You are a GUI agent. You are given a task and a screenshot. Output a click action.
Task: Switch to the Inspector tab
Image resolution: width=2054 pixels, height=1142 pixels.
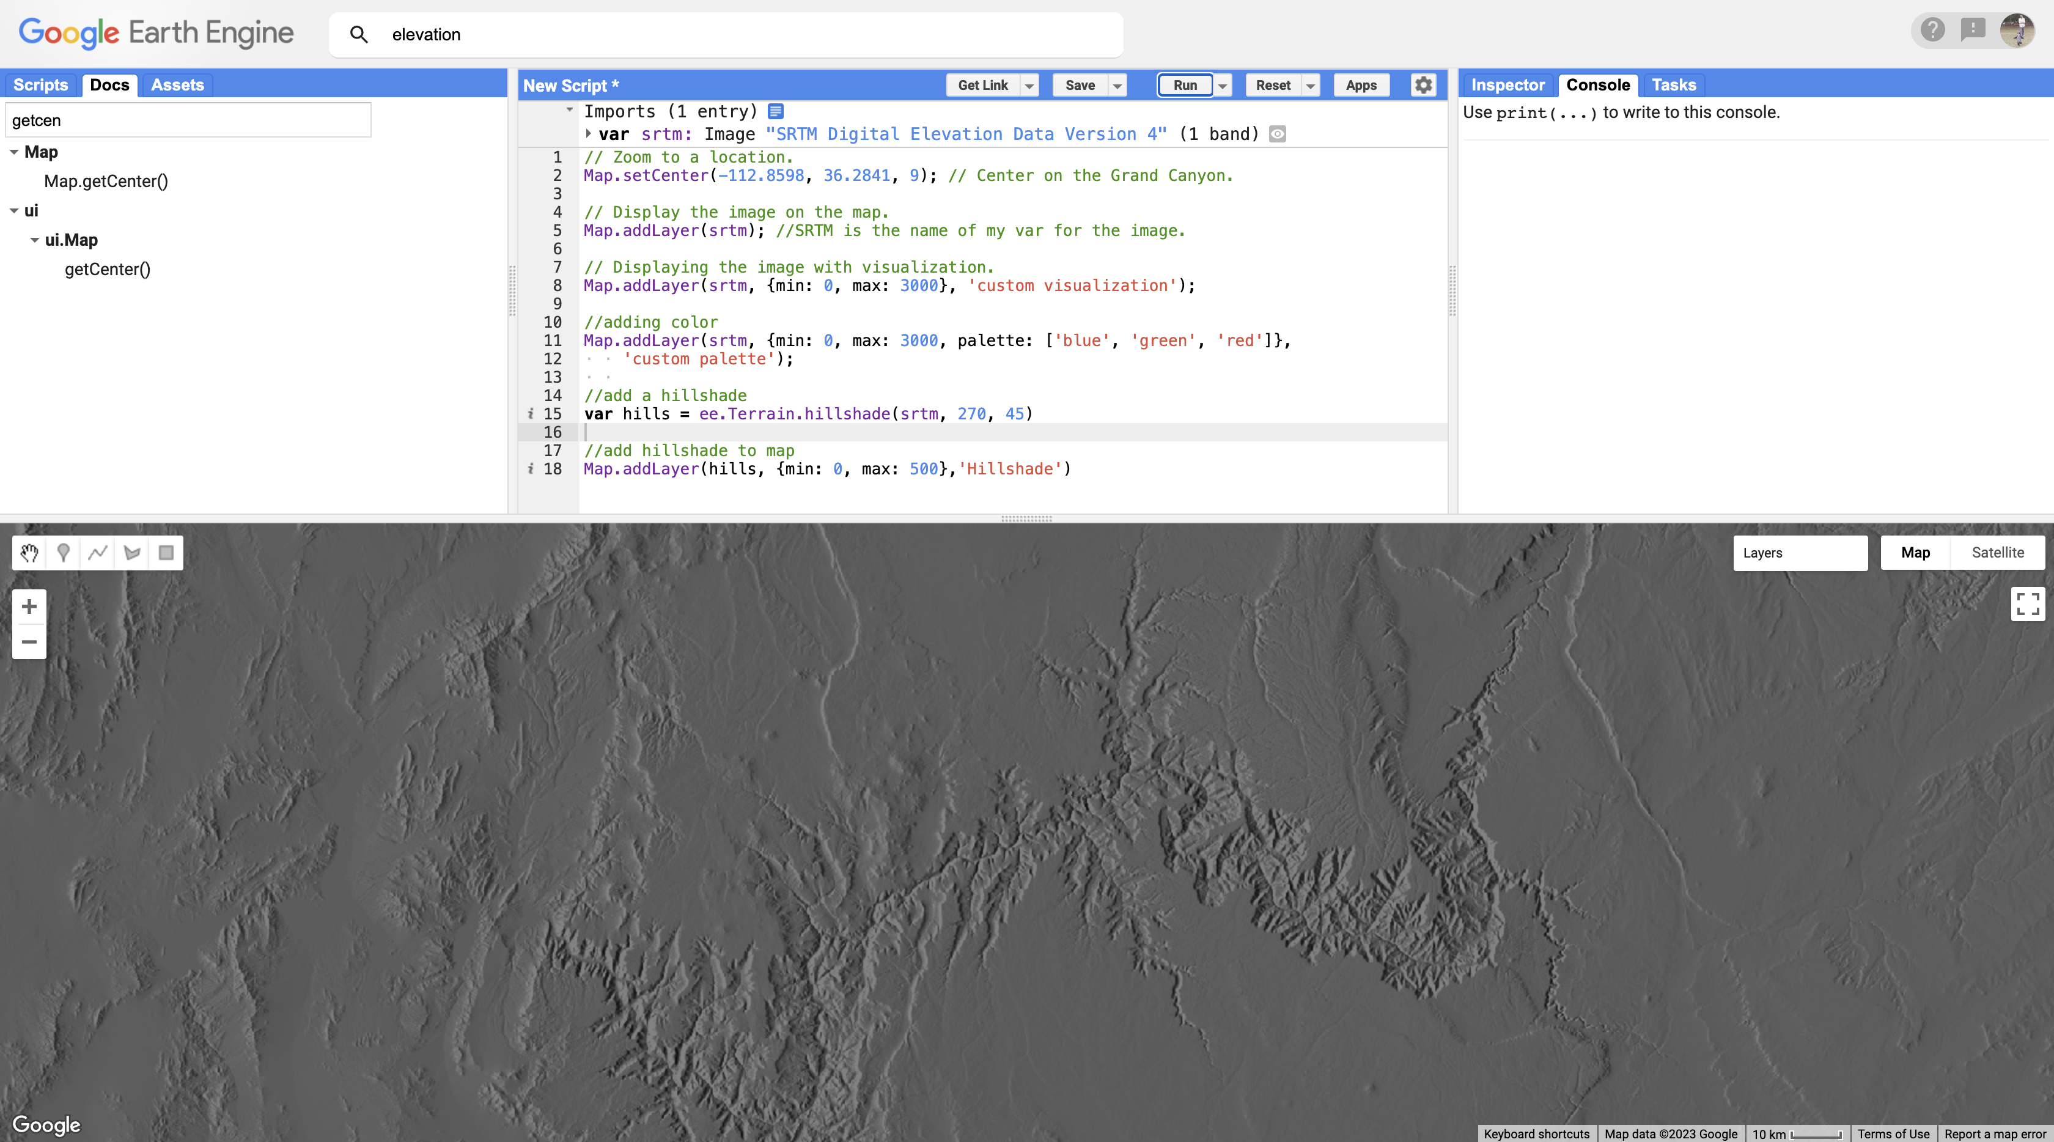pyautogui.click(x=1507, y=86)
